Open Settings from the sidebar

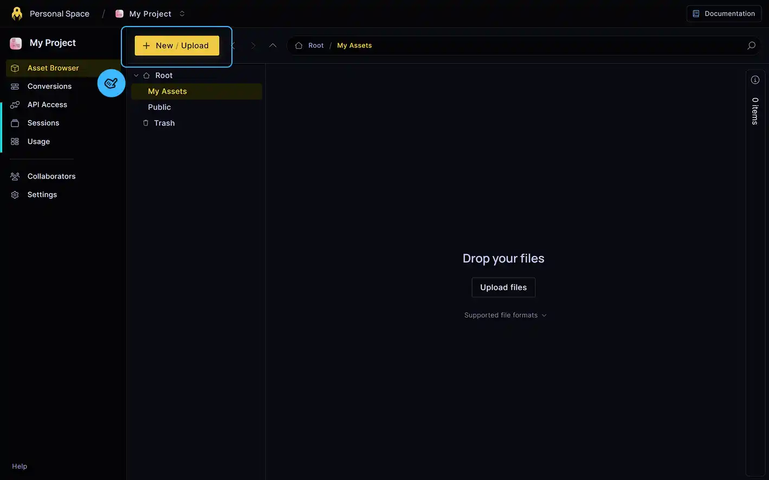coord(42,195)
